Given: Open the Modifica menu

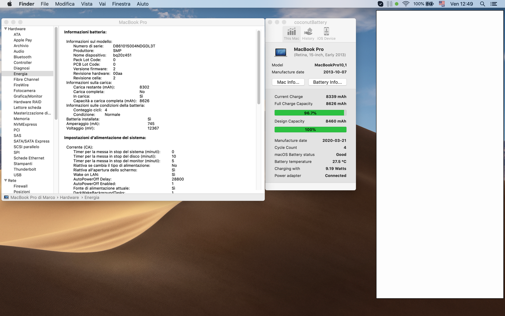Looking at the screenshot, I should click(65, 4).
